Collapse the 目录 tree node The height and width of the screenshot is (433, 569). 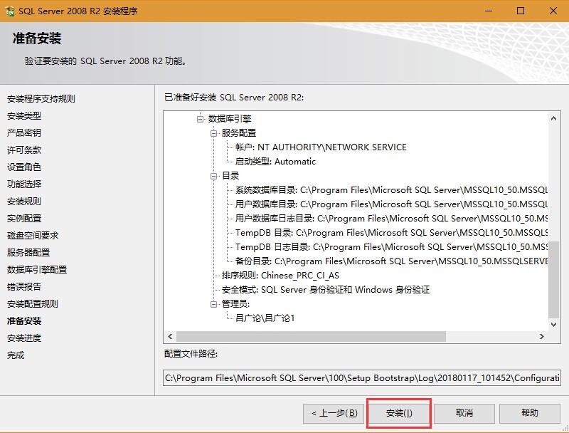pos(214,176)
